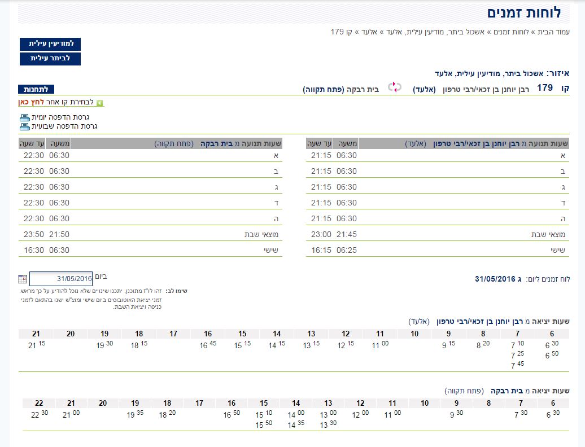Screen dimensions: 585x447
Task: Open גרסת הדפסה שבועית link
Action: [64, 126]
